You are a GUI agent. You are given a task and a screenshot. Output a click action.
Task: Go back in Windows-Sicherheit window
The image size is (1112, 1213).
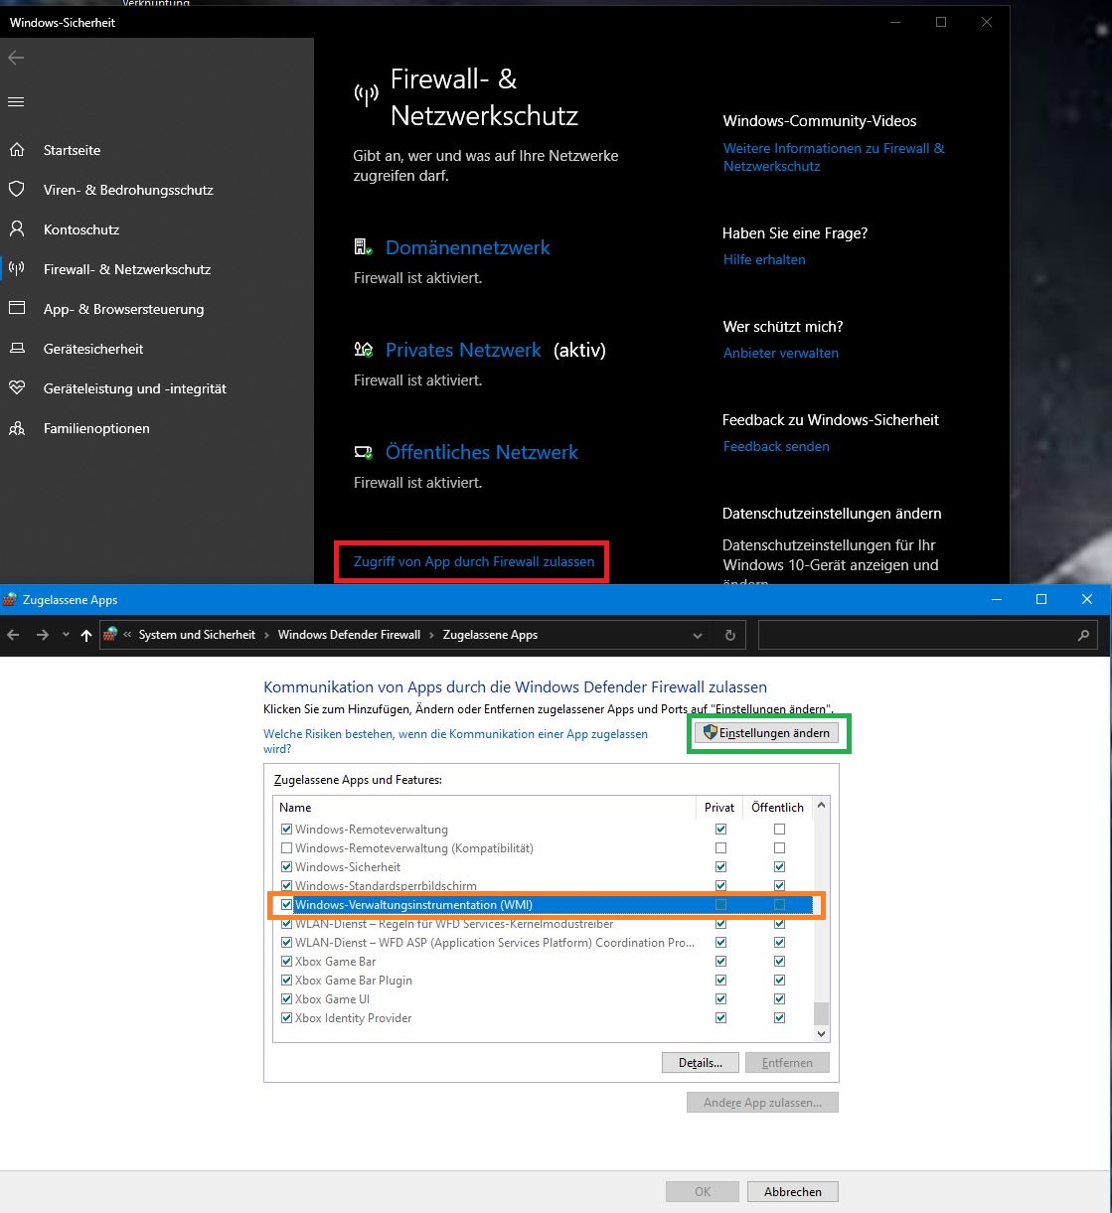coord(16,58)
